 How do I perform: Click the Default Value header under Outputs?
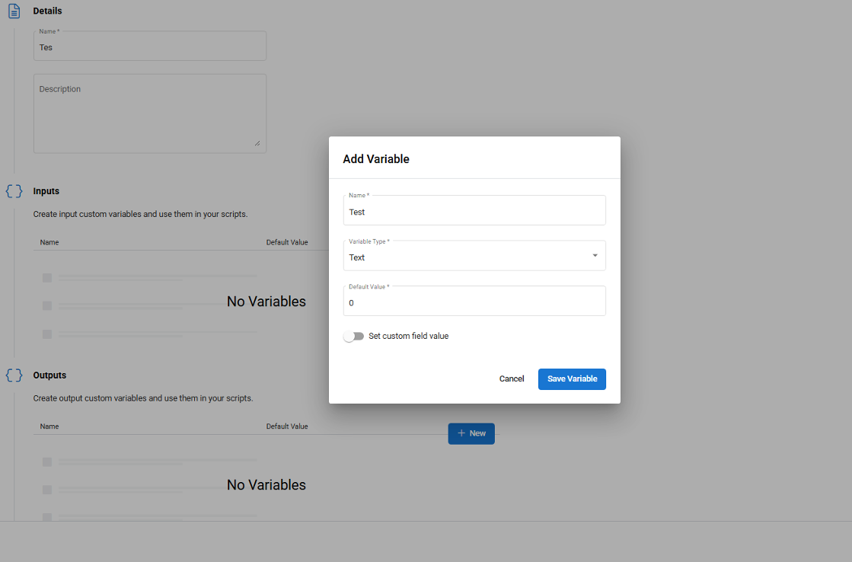[287, 426]
